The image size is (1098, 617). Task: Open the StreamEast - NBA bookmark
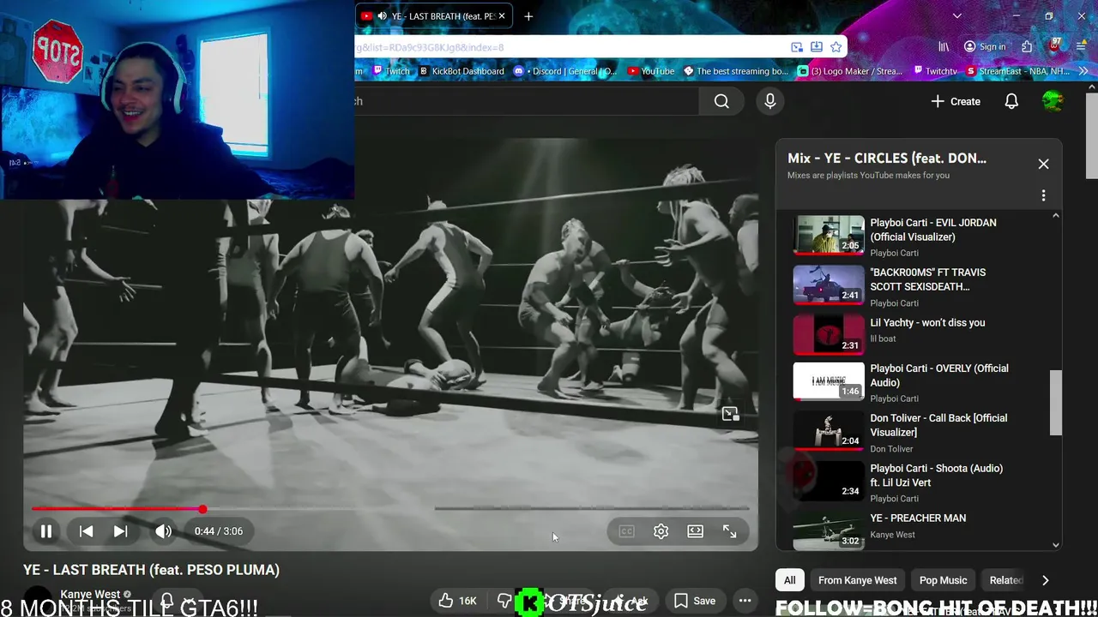1017,71
